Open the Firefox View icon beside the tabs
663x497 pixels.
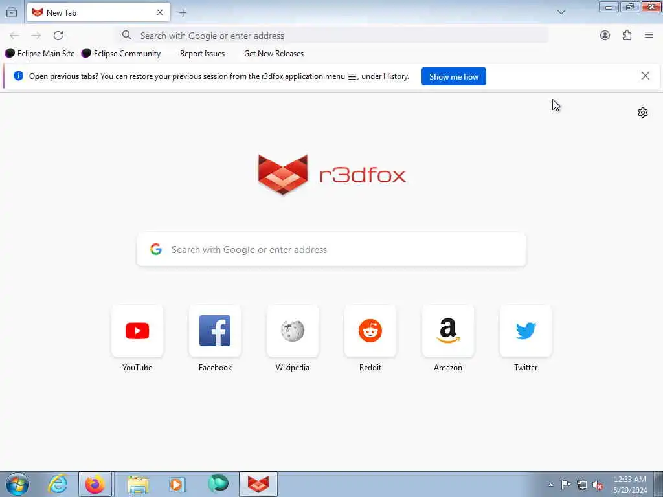pyautogui.click(x=12, y=12)
